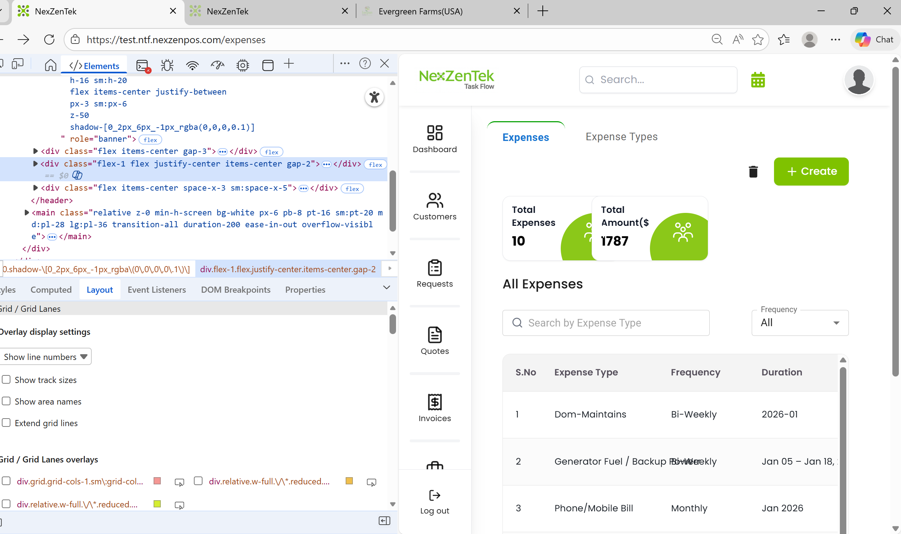Enable Show area names checkbox
Image resolution: width=901 pixels, height=534 pixels.
[x=6, y=401]
